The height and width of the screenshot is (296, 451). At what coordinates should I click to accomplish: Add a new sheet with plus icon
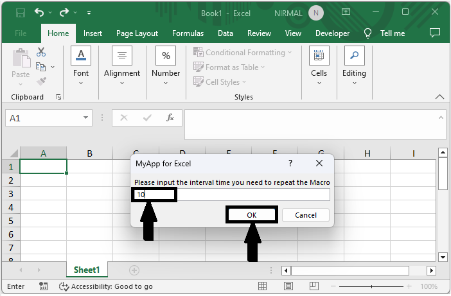click(x=134, y=270)
